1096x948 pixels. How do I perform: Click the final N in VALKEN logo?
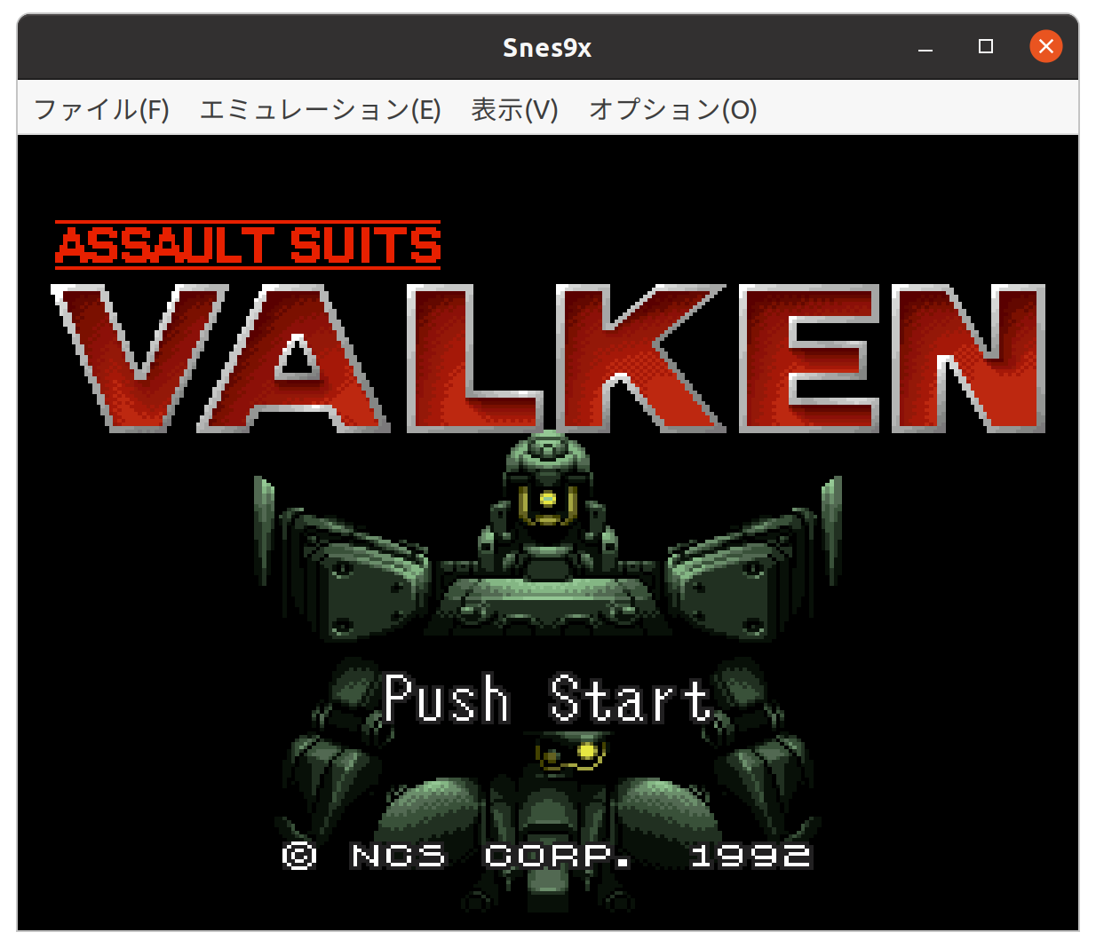(968, 358)
